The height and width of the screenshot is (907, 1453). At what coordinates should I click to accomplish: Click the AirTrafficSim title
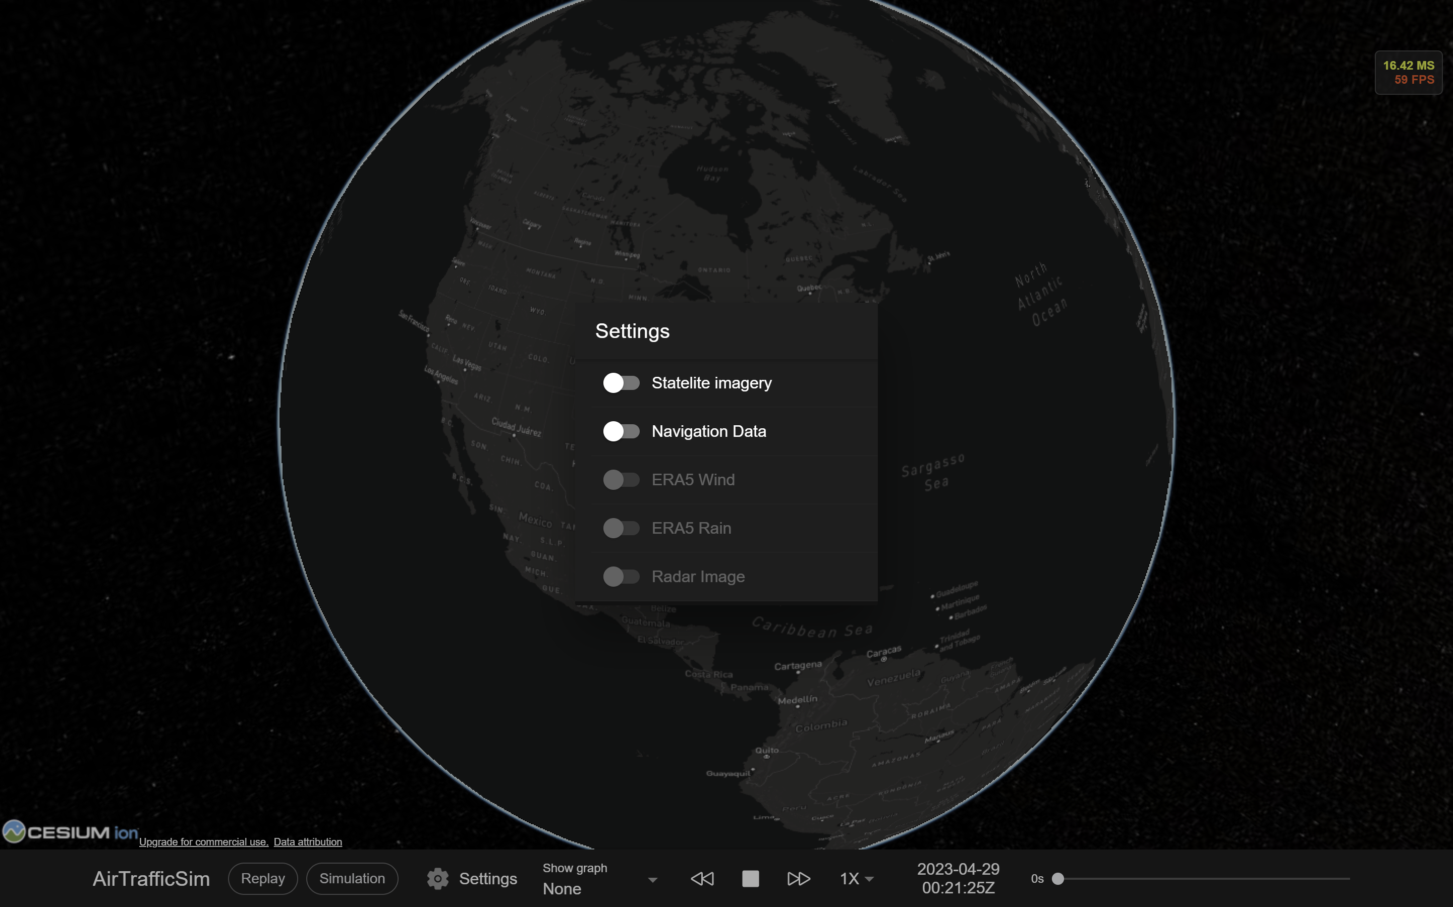pos(151,879)
